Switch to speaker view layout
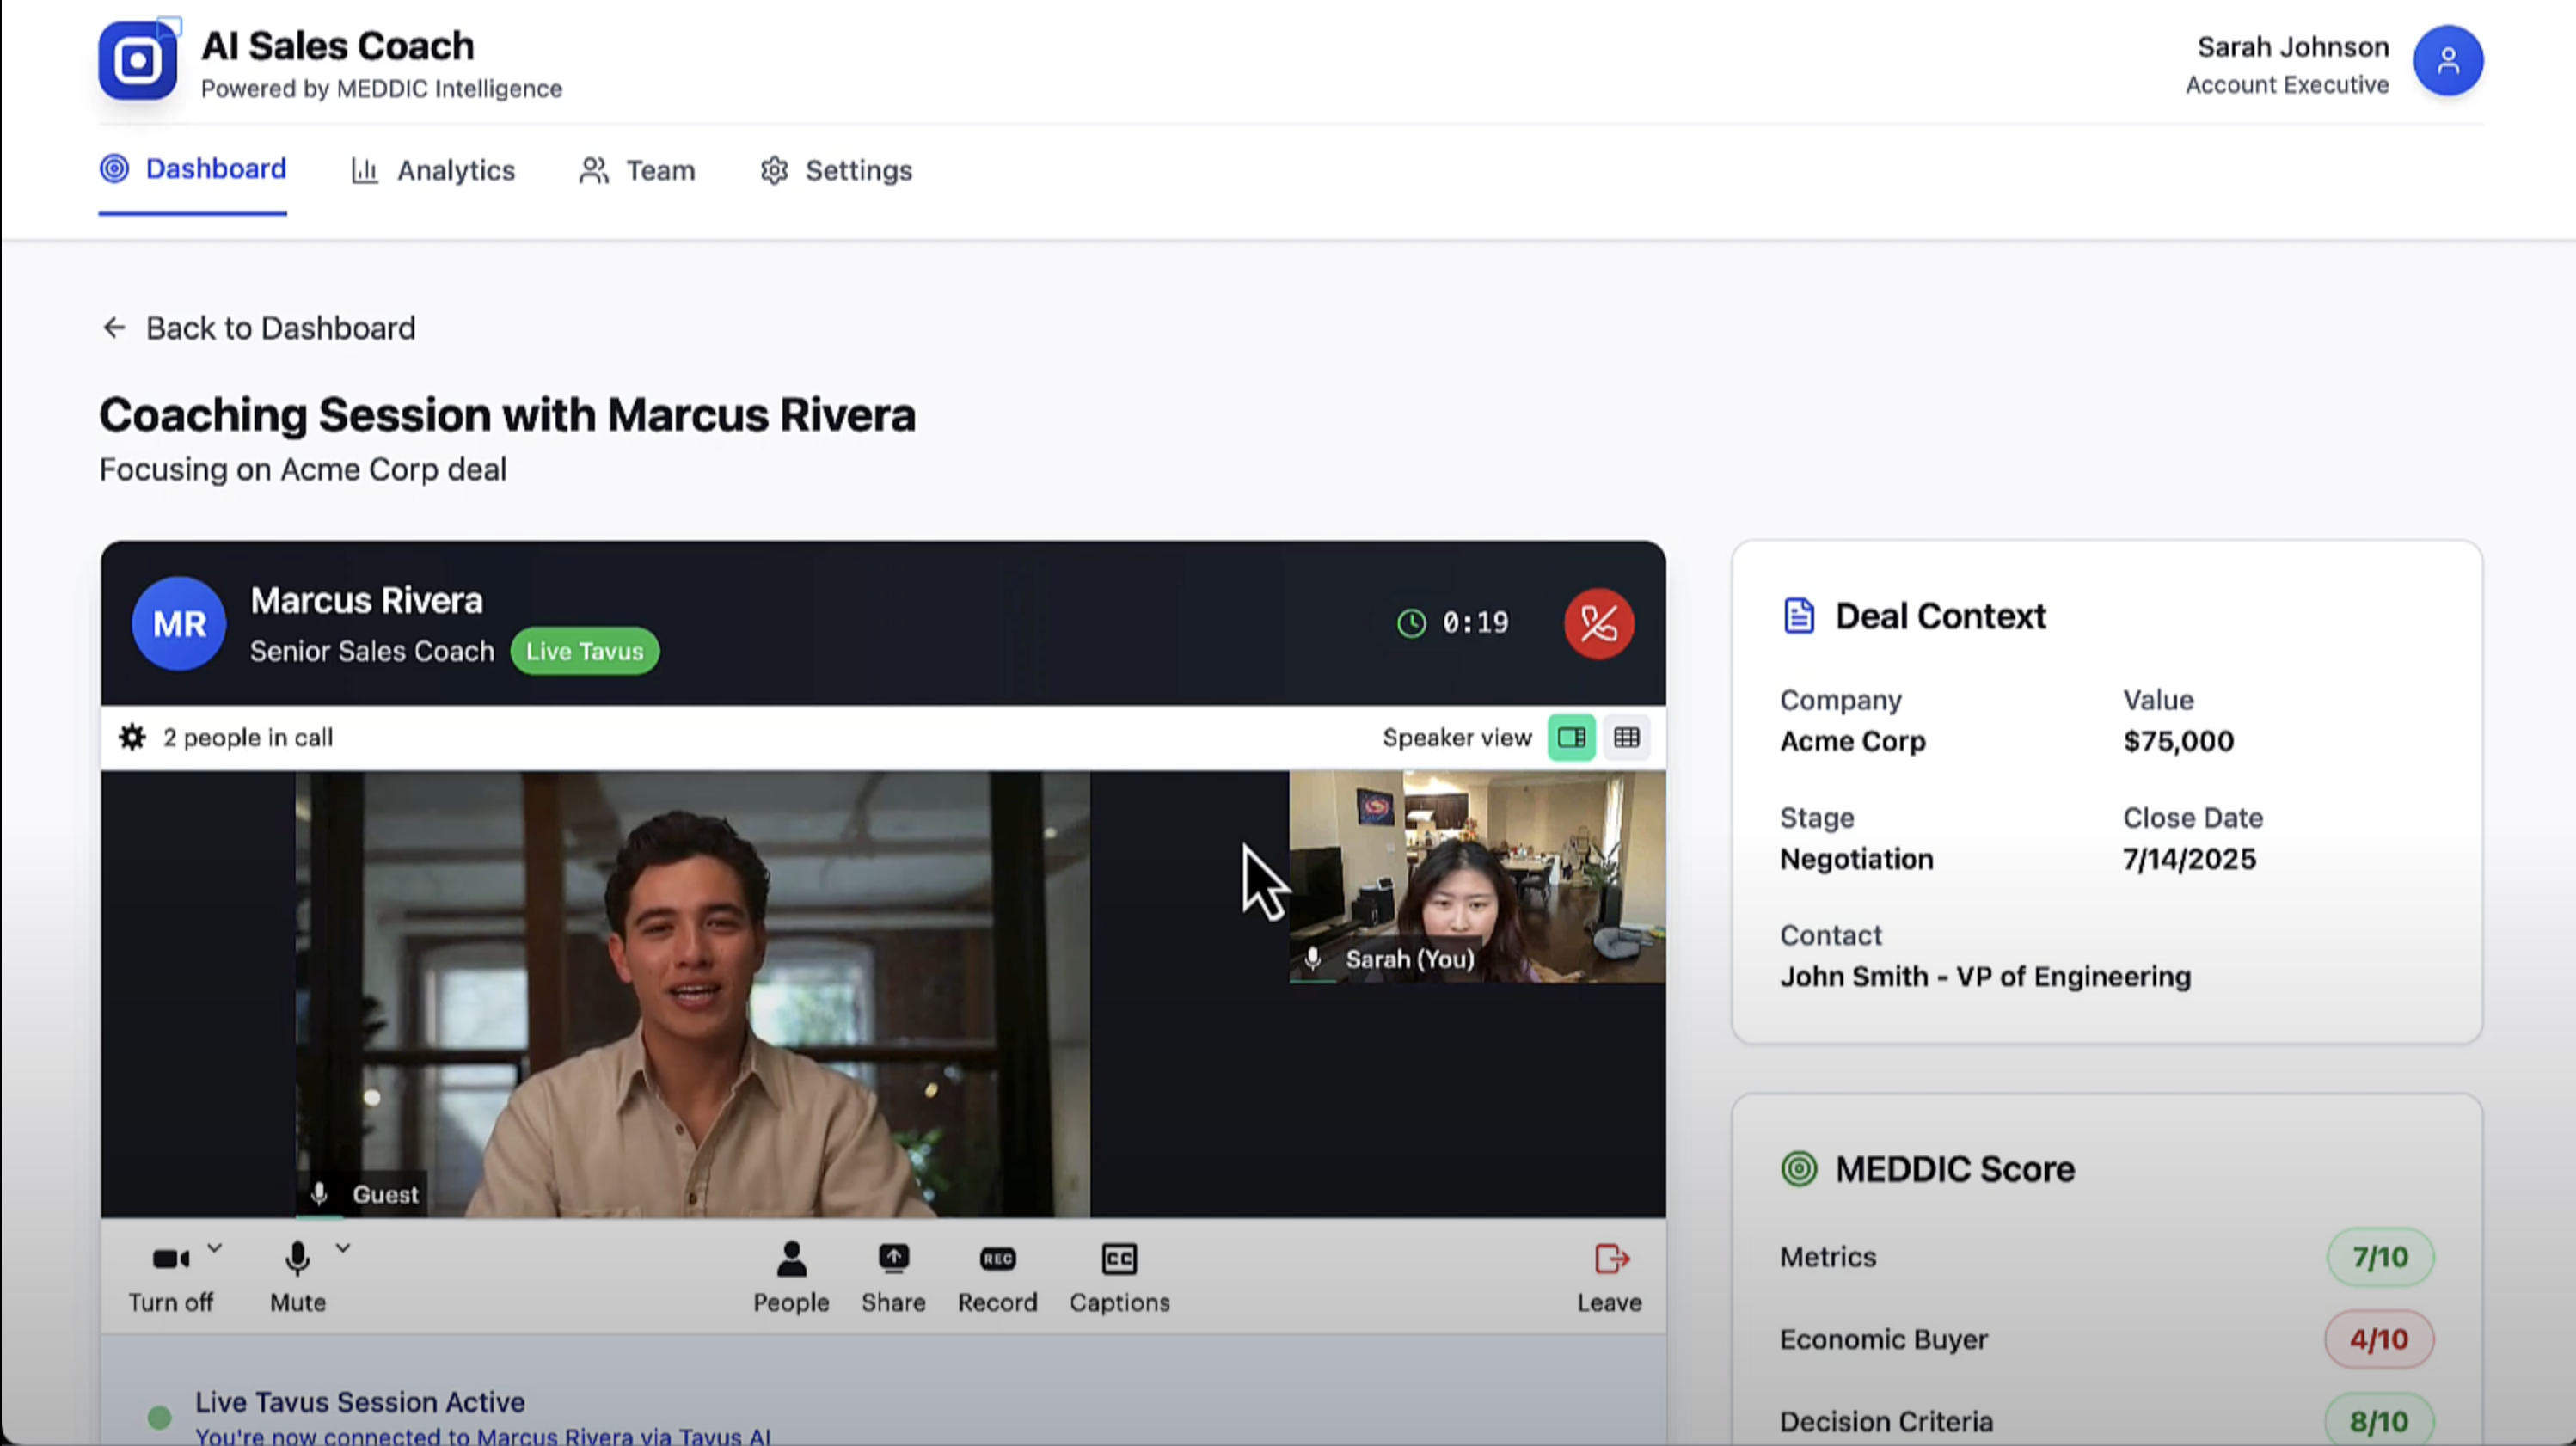The height and width of the screenshot is (1446, 2576). pyautogui.click(x=1571, y=737)
